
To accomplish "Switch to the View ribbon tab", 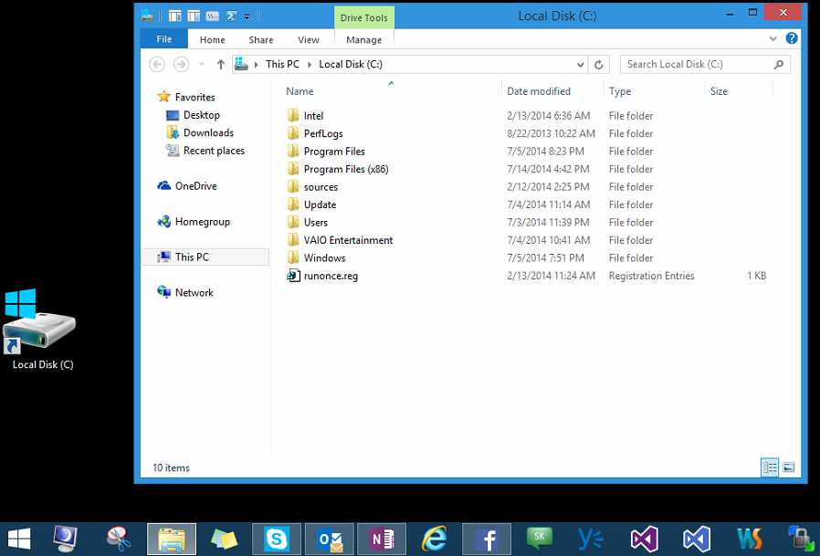I will (x=308, y=39).
